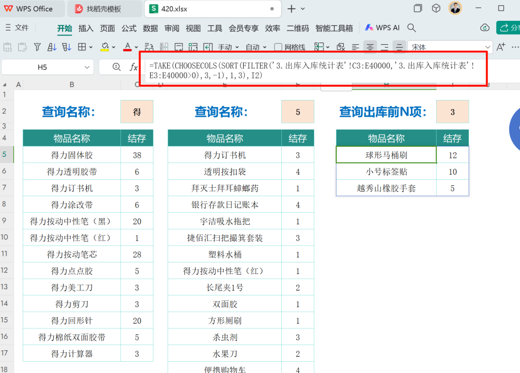Viewport: 520px width, 373px height.
Task: Switch to the 数据 ribbon tab
Action: pos(150,28)
